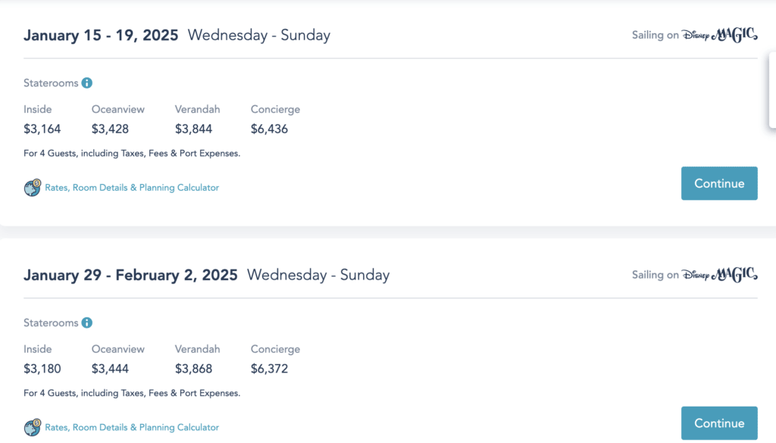Click the January 15 - 19, 2025 heading
The image size is (776, 443).
click(101, 35)
